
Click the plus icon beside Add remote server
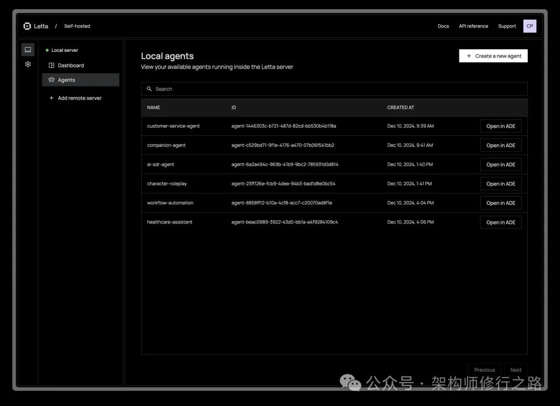51,98
